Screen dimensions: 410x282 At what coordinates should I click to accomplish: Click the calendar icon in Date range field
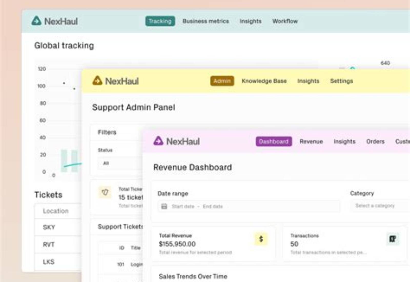(x=164, y=206)
